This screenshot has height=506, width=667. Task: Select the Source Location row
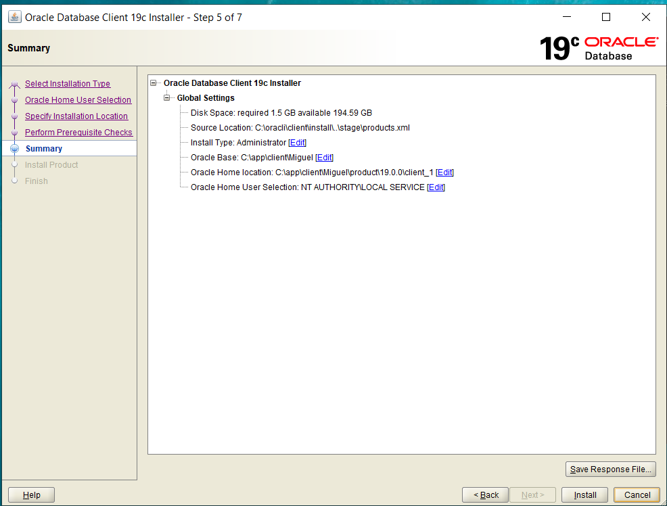tap(300, 128)
